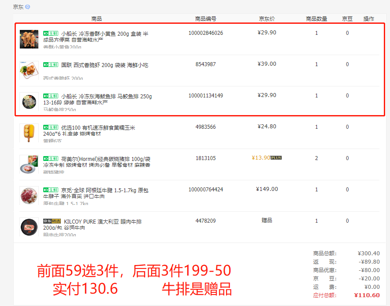Click the JD chat icon beside 京东
The width and height of the screenshot is (390, 306).
[x=28, y=7]
